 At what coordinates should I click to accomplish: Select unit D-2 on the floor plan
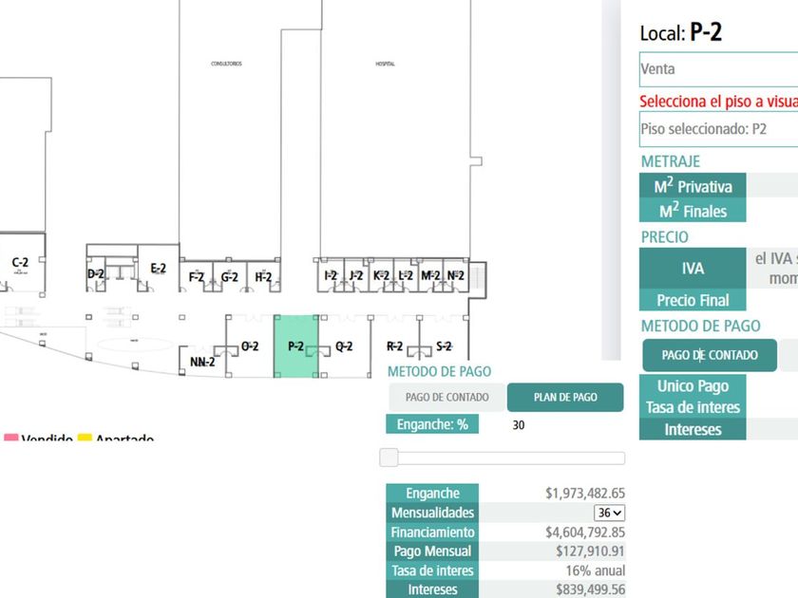click(x=96, y=274)
